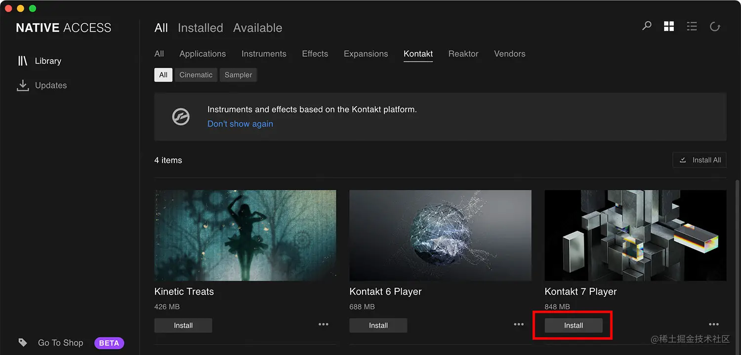Viewport: 741px width, 355px height.
Task: Open more options for Kontakt 7 Player
Action: pyautogui.click(x=714, y=324)
